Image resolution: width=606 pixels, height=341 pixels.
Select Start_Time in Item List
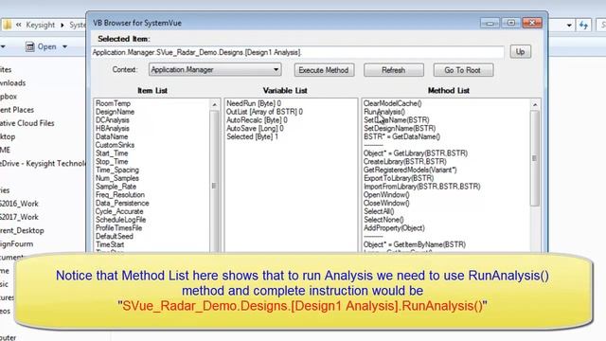click(x=112, y=153)
